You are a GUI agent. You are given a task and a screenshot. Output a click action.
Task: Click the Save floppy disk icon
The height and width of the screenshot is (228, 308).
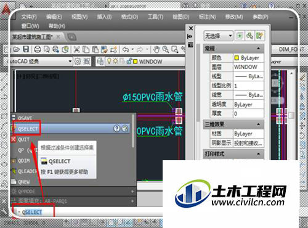click(x=26, y=49)
